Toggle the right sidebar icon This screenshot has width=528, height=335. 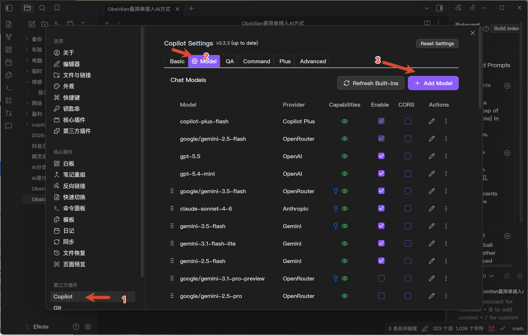(x=439, y=8)
